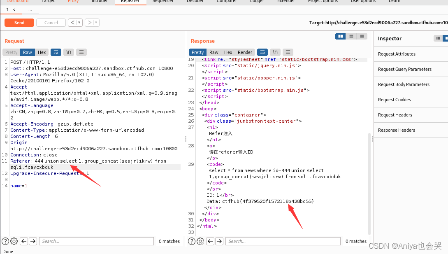The image size is (448, 254).
Task: Switch Response view to Hex
Action: 228,52
